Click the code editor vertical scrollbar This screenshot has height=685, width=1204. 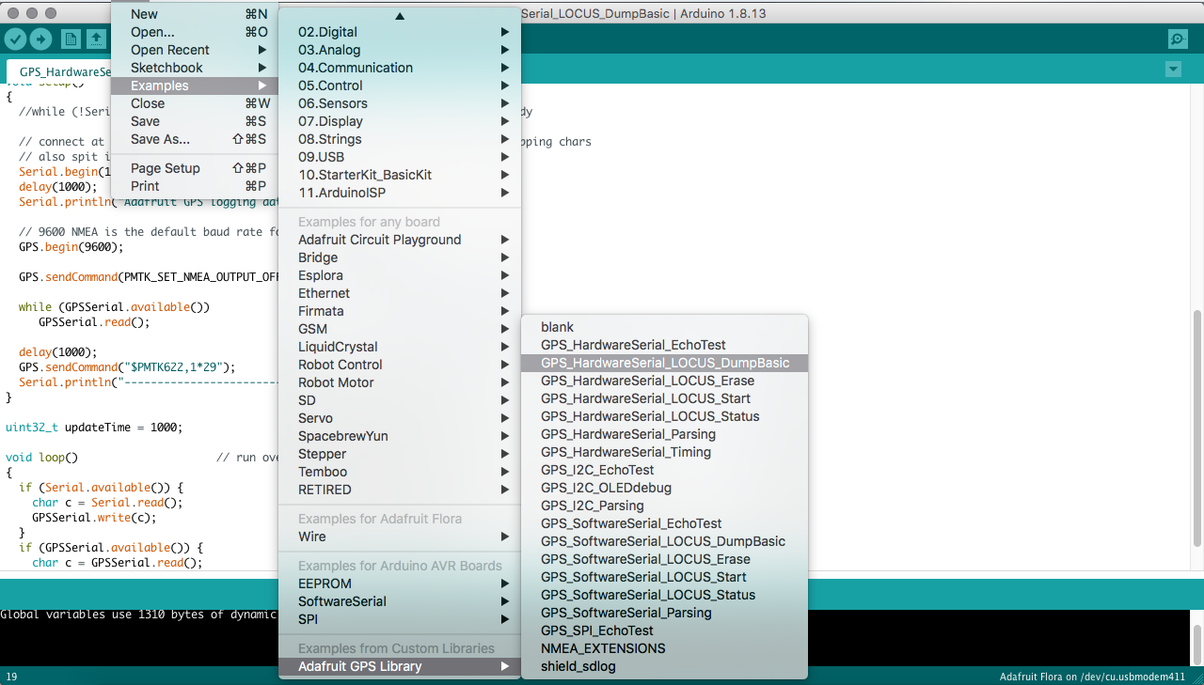tap(1197, 428)
